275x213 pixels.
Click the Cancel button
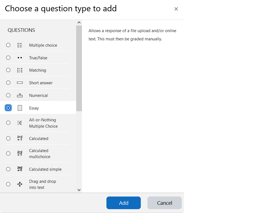coord(164,203)
